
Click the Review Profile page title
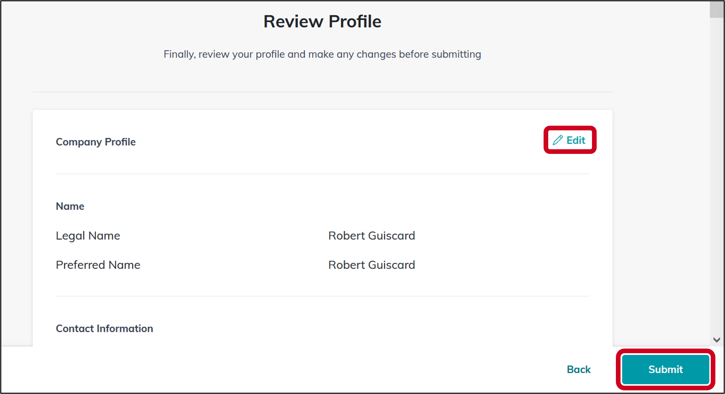(x=322, y=21)
